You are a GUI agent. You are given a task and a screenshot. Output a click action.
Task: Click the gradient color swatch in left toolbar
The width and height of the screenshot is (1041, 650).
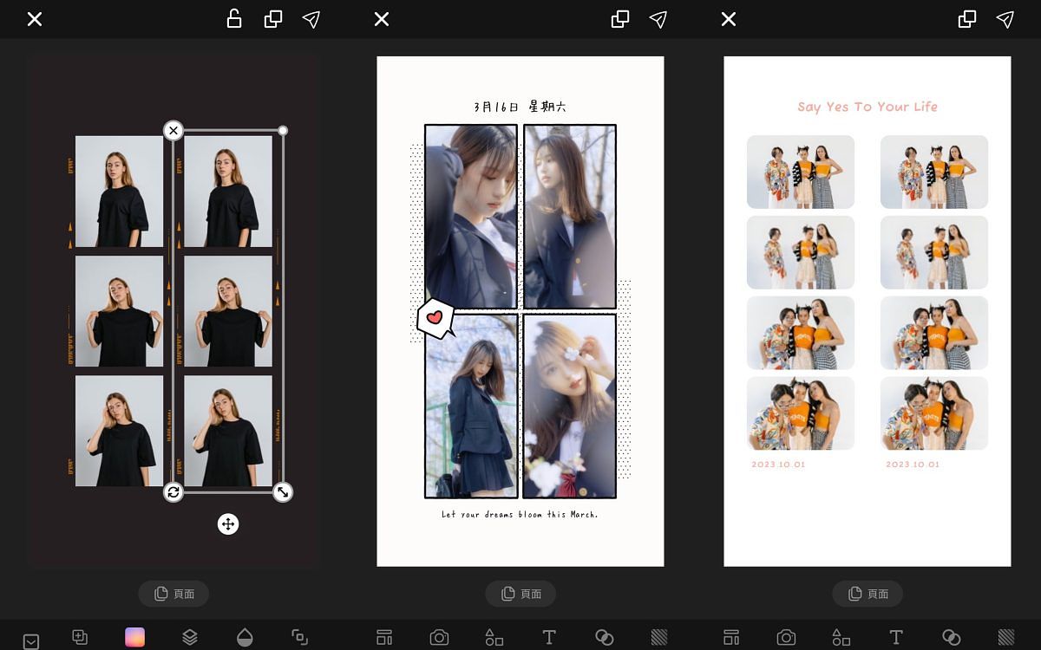pyautogui.click(x=134, y=638)
